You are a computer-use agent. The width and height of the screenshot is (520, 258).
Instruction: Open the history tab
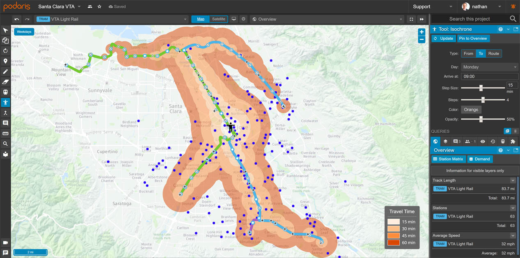(493, 141)
